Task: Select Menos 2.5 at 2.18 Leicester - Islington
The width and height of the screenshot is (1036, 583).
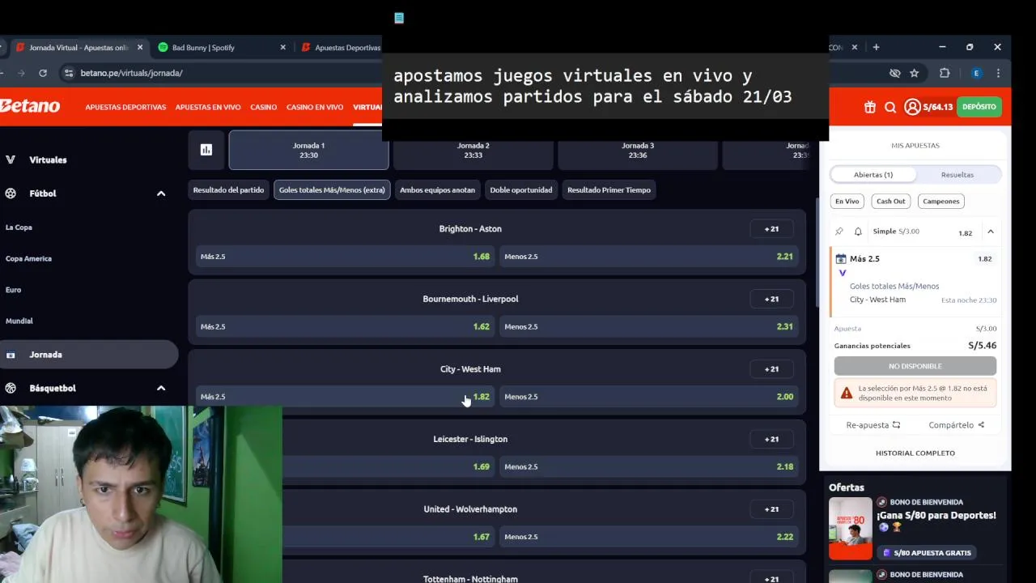Action: tap(649, 466)
